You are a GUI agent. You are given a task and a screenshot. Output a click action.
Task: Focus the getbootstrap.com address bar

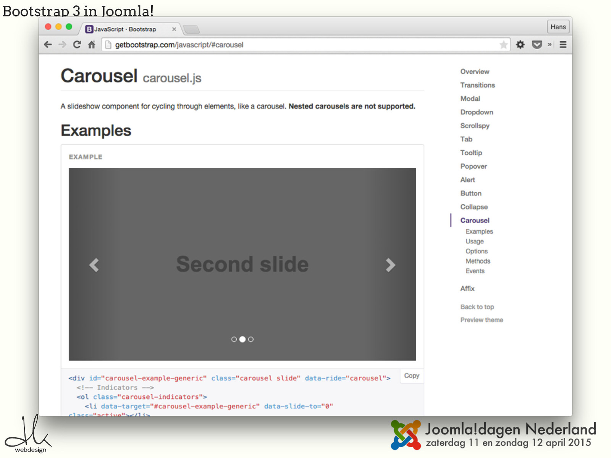click(x=305, y=45)
